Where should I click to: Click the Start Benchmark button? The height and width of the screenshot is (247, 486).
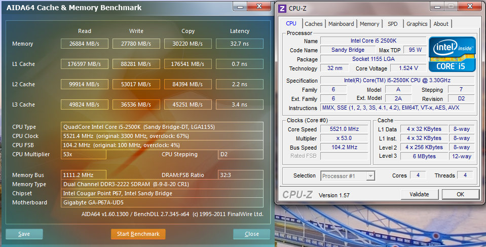coord(138,234)
